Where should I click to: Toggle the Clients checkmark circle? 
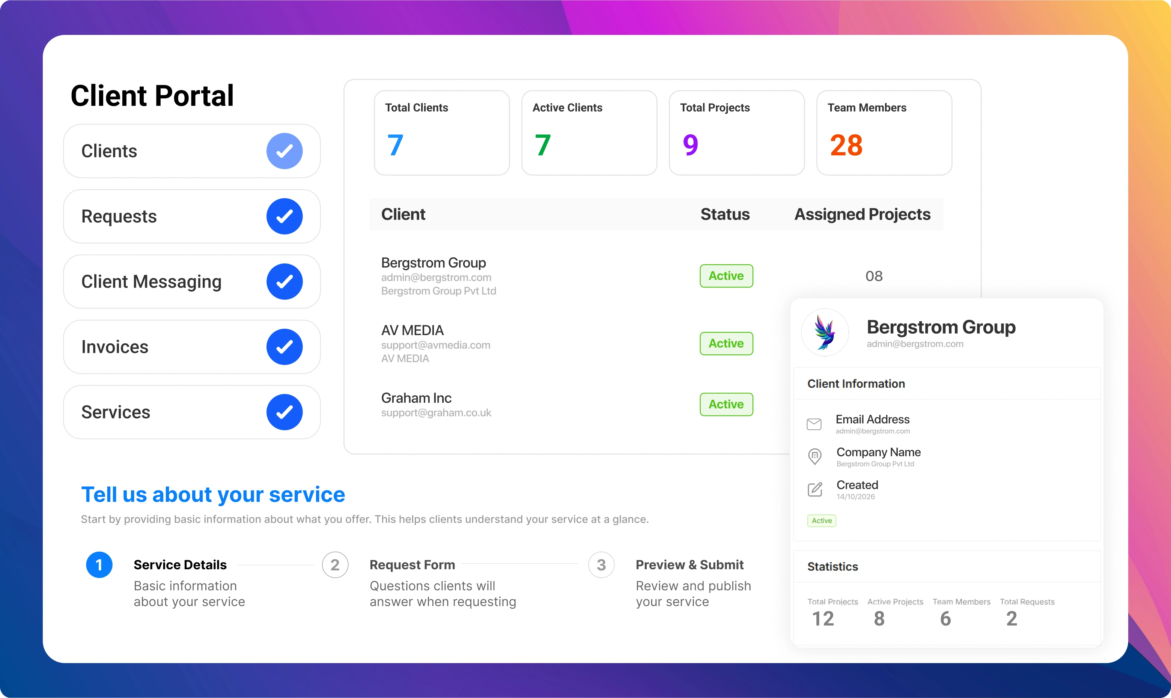tap(284, 151)
